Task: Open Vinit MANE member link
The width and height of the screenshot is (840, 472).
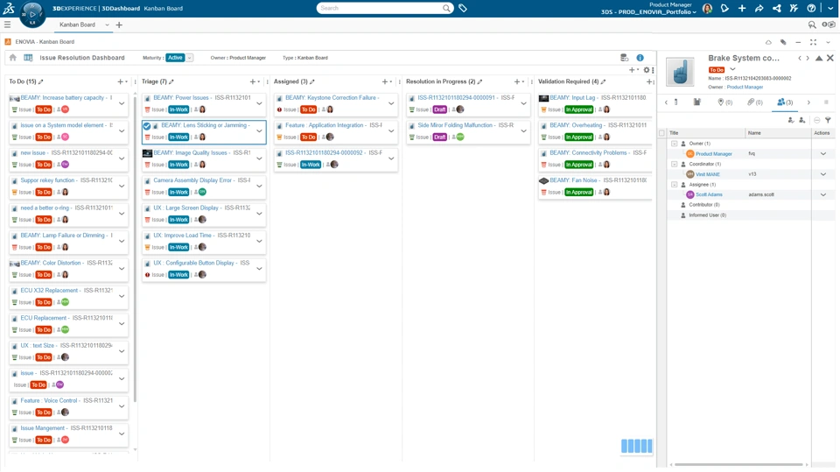Action: (x=708, y=174)
